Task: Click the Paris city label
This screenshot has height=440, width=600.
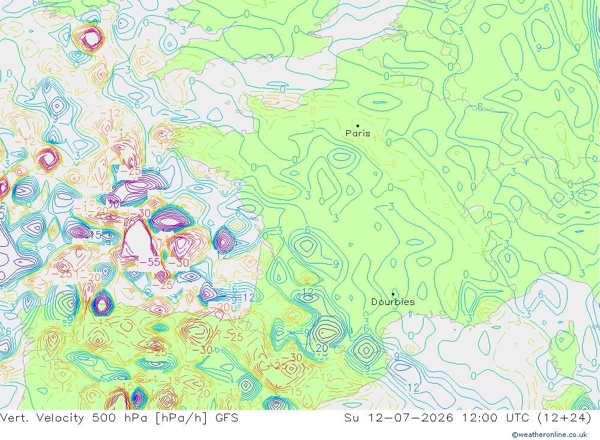Action: point(358,133)
